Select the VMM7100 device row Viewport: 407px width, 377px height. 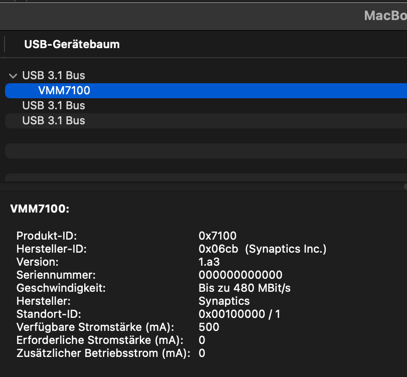click(64, 91)
